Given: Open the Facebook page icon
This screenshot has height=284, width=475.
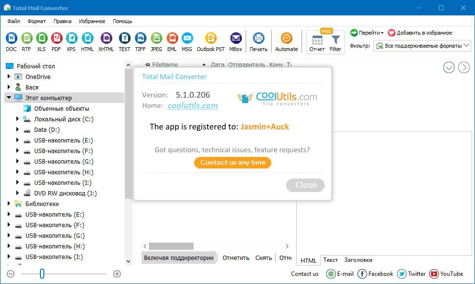Looking at the screenshot, I should (362, 274).
